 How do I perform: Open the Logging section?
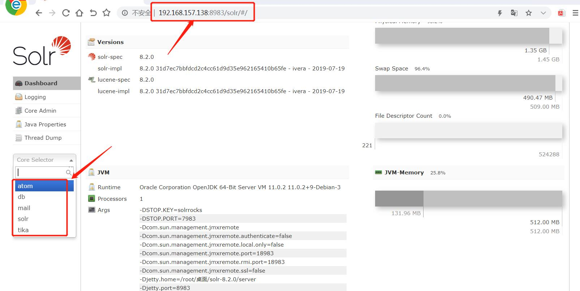point(47,97)
